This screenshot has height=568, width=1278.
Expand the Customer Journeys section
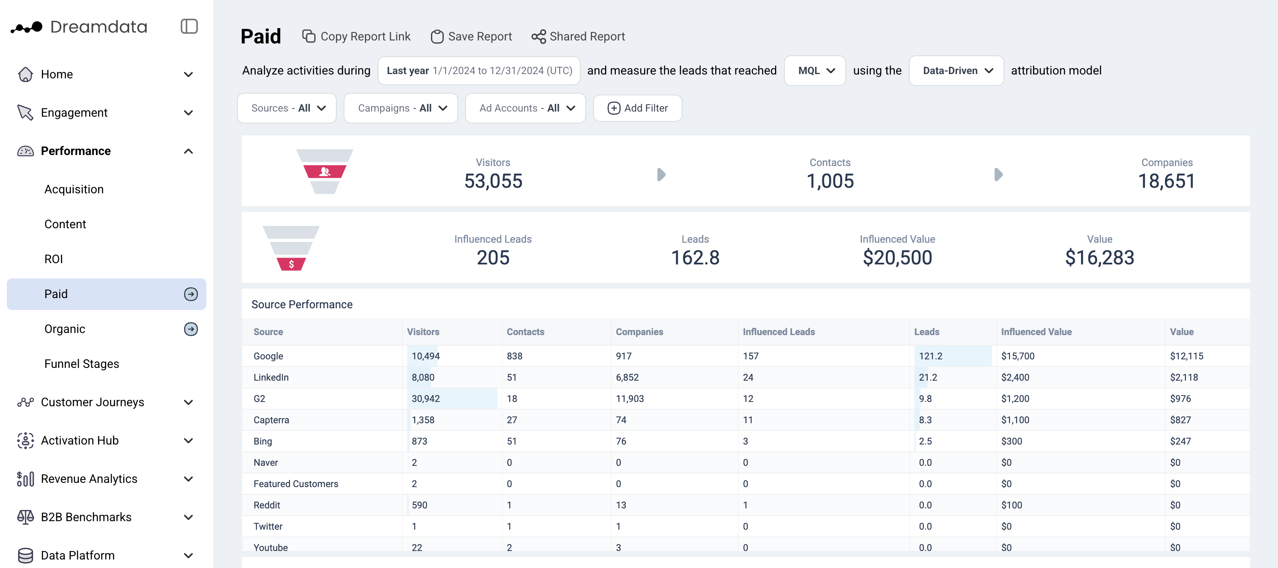click(x=188, y=402)
